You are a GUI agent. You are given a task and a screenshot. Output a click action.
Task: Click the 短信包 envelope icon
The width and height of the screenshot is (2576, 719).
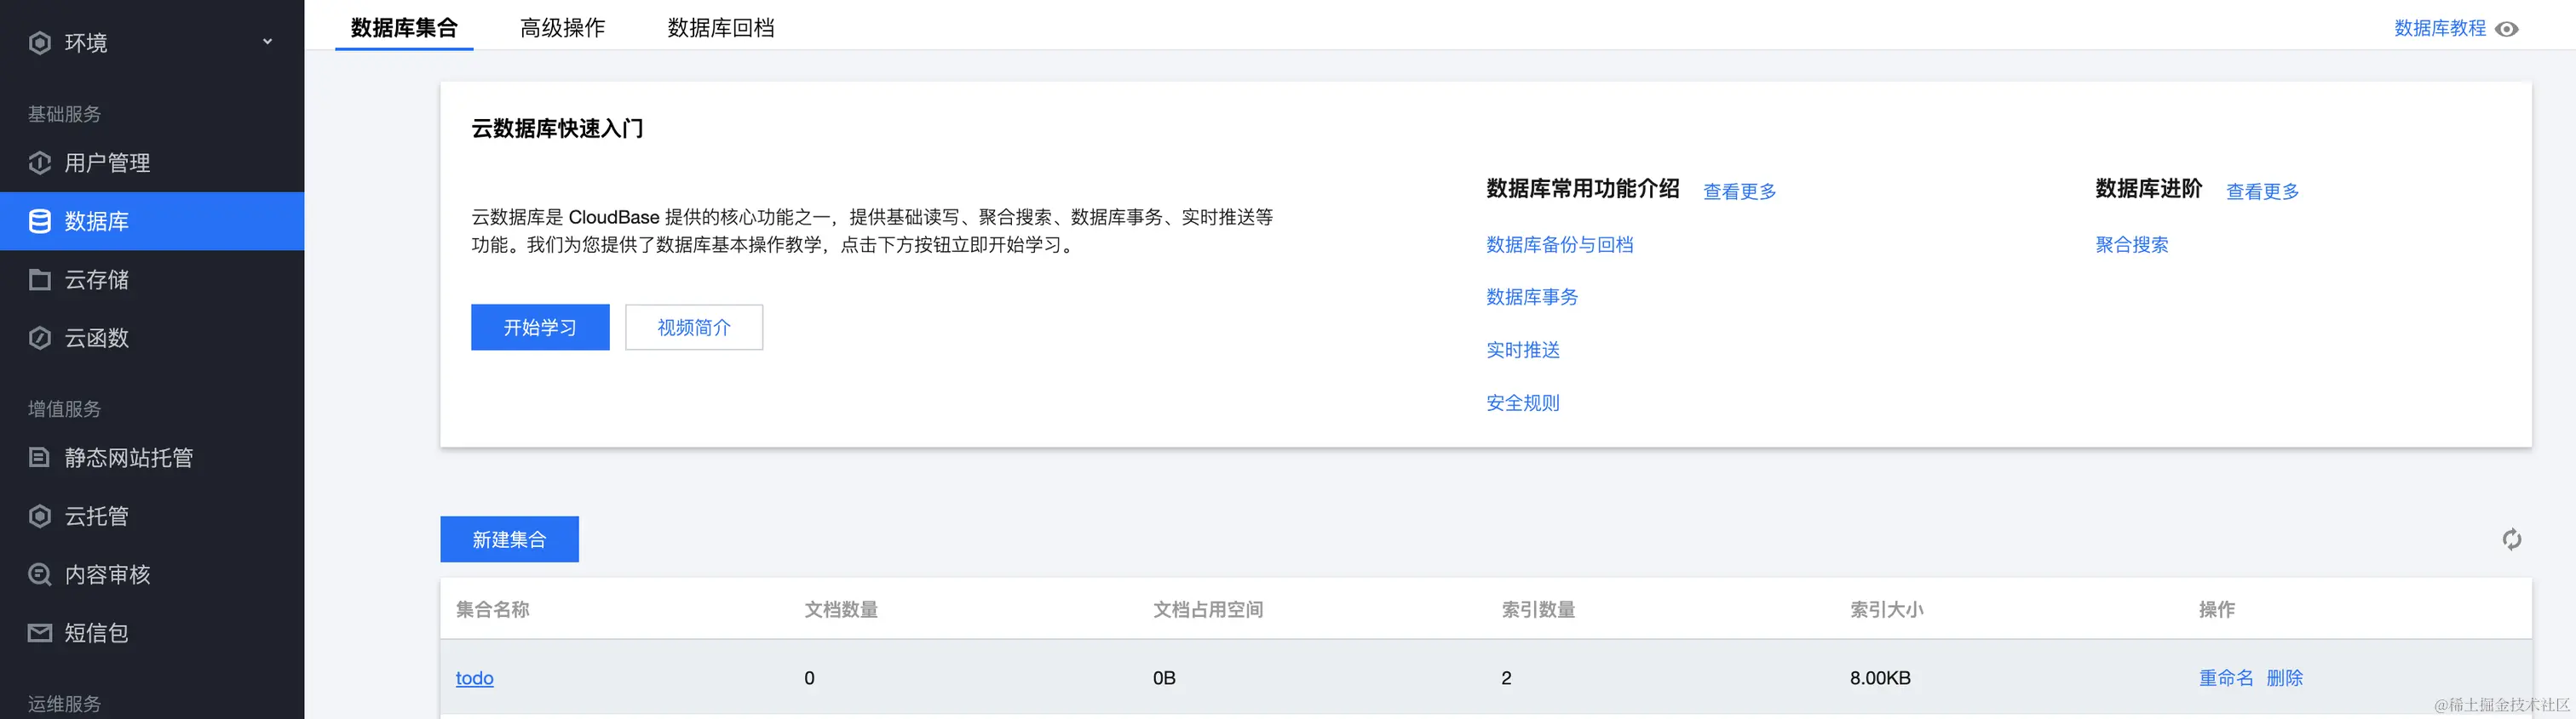point(40,633)
